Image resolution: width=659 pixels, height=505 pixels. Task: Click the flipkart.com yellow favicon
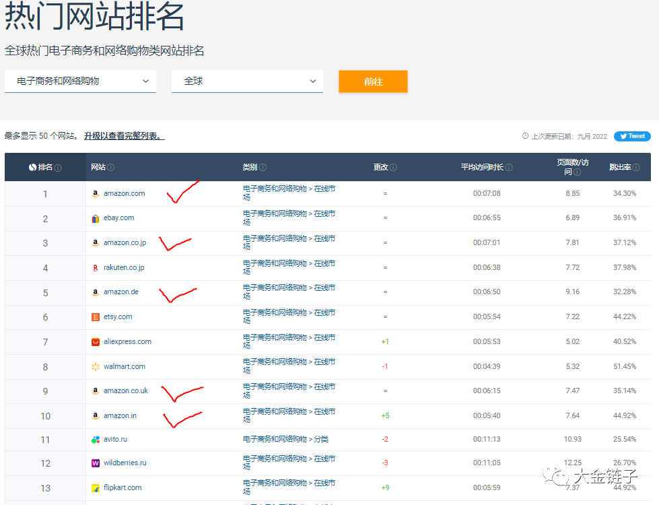point(96,487)
